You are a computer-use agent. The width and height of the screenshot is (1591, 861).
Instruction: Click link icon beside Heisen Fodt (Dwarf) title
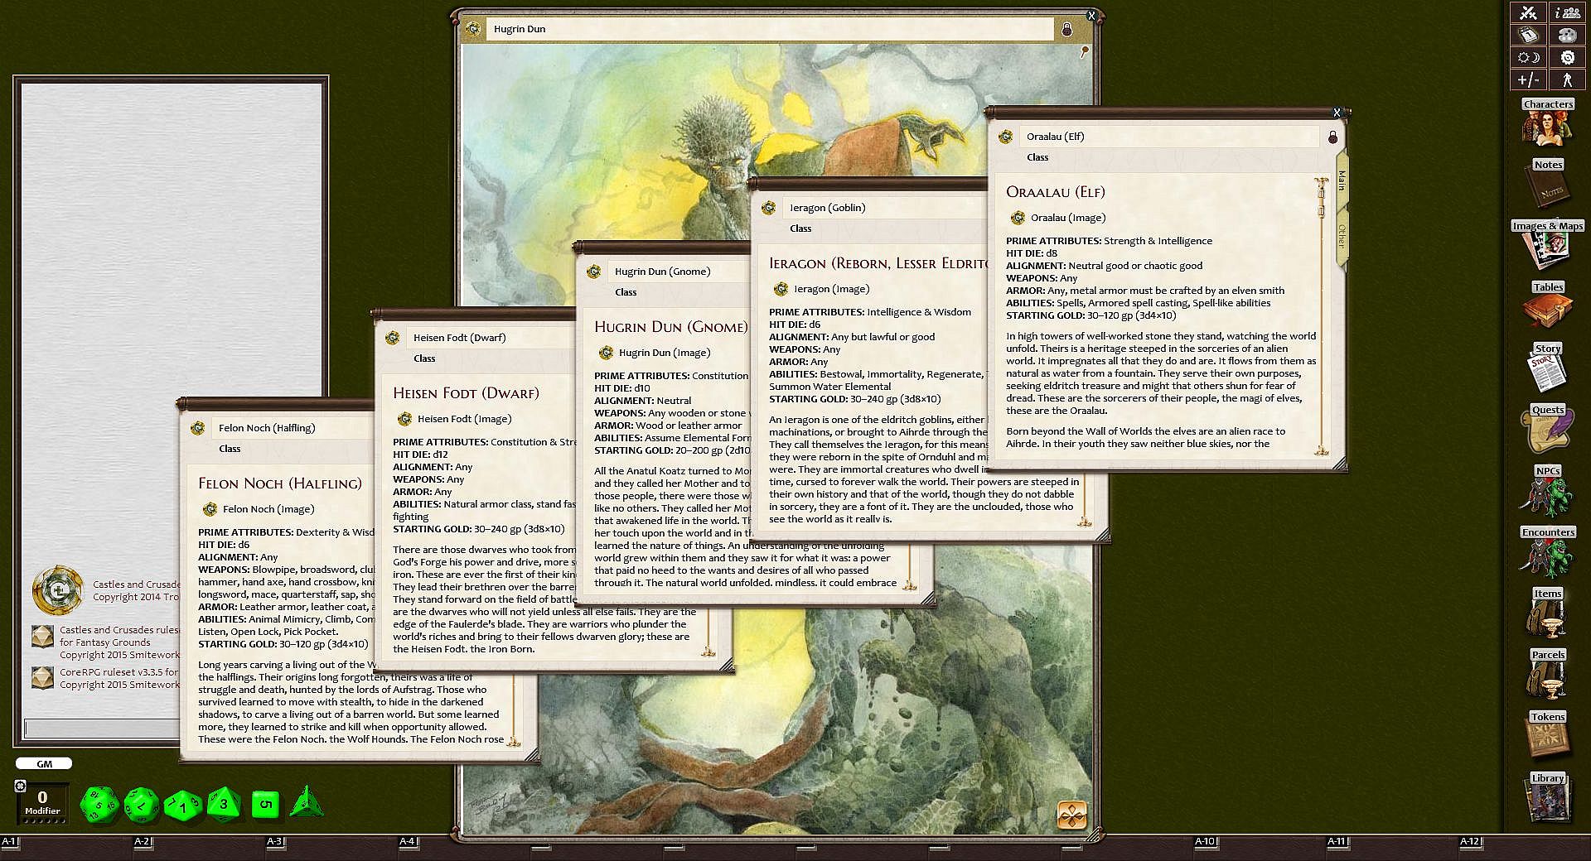point(393,338)
